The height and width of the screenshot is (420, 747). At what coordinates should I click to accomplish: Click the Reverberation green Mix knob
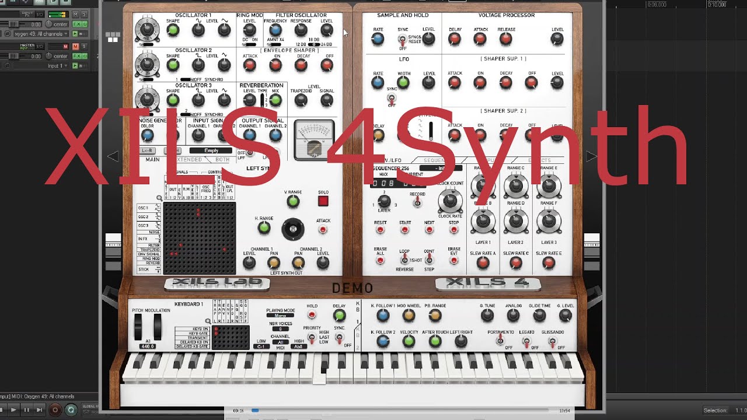click(x=275, y=100)
